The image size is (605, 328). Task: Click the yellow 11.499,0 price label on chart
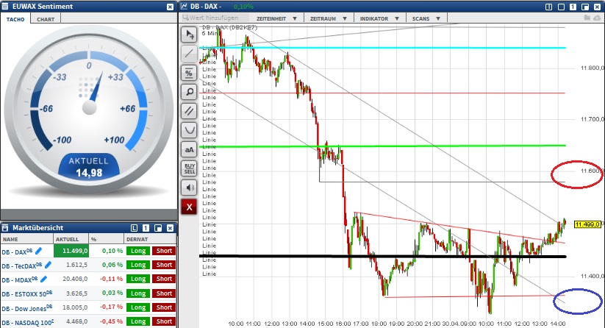(587, 224)
